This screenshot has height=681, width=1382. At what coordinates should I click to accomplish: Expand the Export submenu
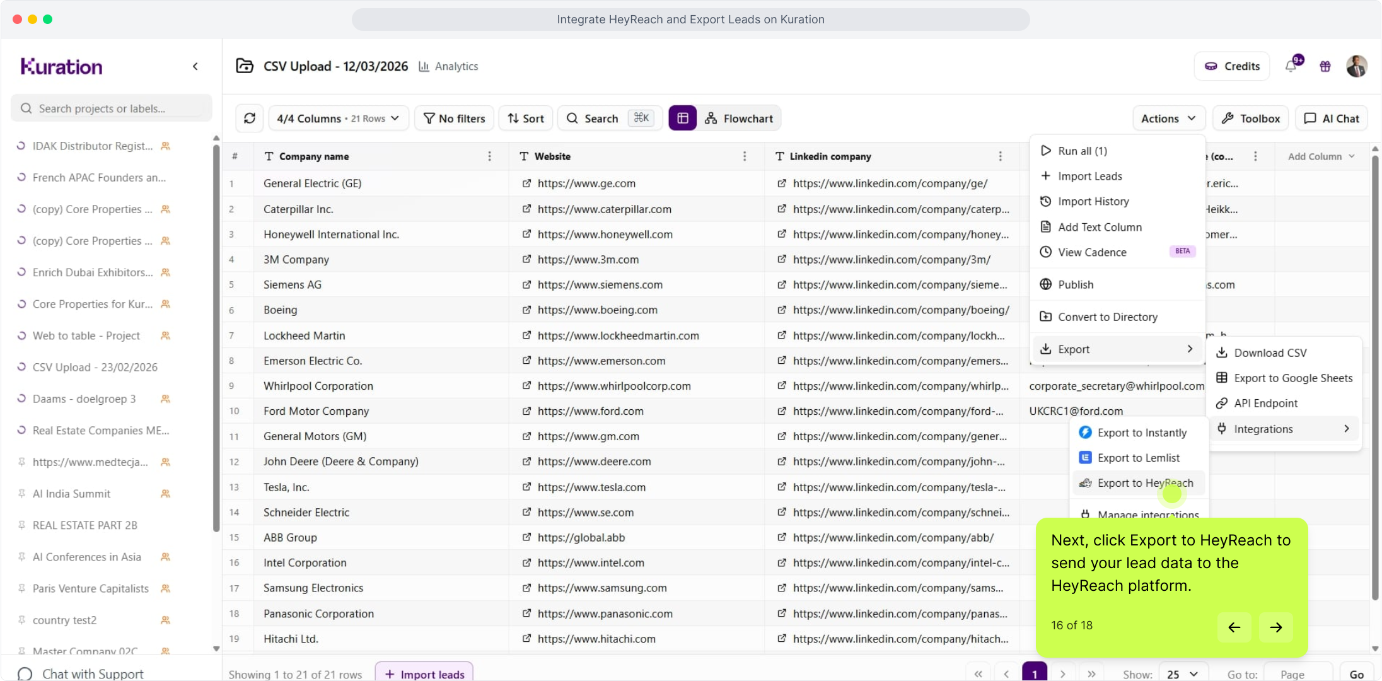click(1117, 349)
